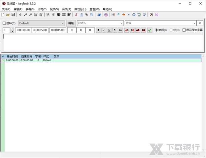Click the New Subtitles file icon
The image size is (206, 158).
click(3, 15)
